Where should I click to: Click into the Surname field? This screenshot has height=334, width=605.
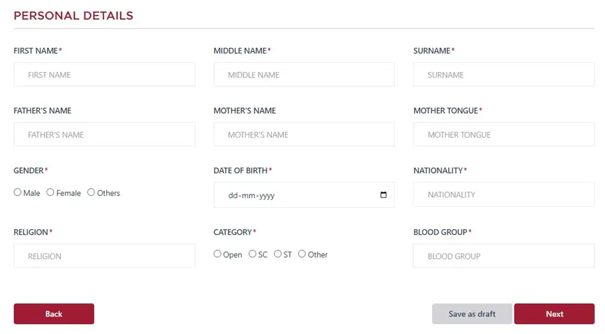[x=503, y=74]
